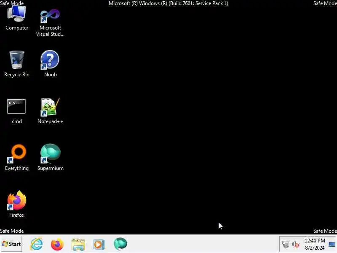Select the Recycle Bin icon
Image resolution: width=337 pixels, height=253 pixels.
click(x=17, y=64)
